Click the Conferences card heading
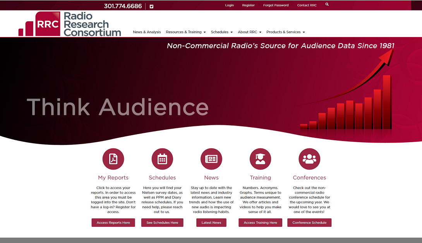The width and height of the screenshot is (422, 243). 309,178
